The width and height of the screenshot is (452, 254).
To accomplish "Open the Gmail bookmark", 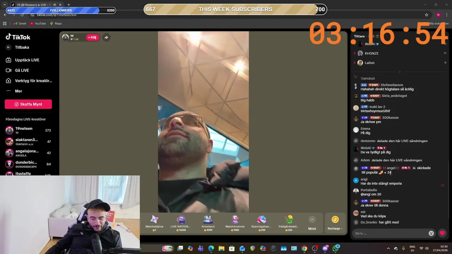I will (20, 23).
